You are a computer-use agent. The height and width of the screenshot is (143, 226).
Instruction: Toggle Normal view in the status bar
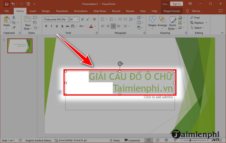coord(149,140)
